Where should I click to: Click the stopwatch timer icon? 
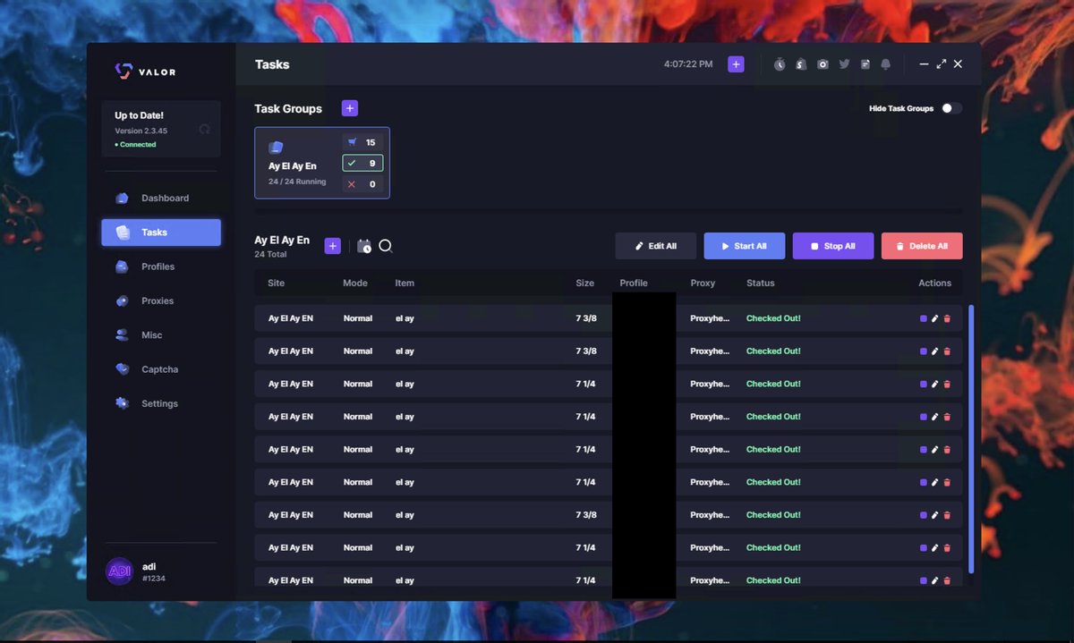click(x=779, y=63)
